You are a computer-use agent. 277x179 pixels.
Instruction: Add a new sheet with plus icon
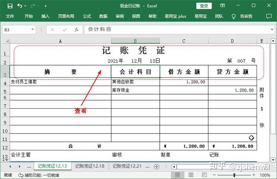156,166
